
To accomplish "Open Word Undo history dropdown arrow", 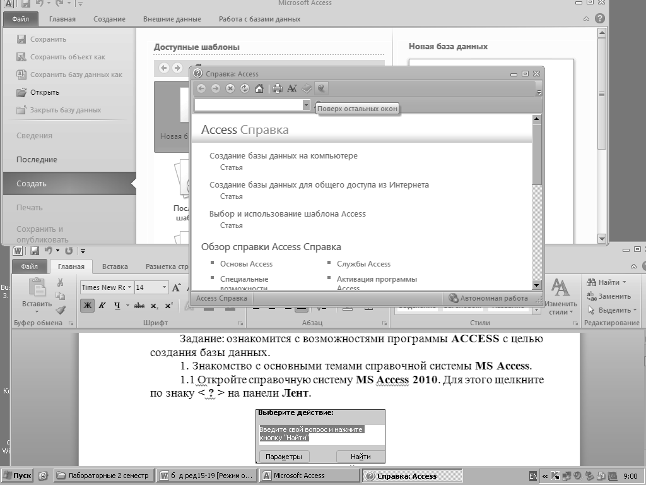I will click(x=57, y=251).
